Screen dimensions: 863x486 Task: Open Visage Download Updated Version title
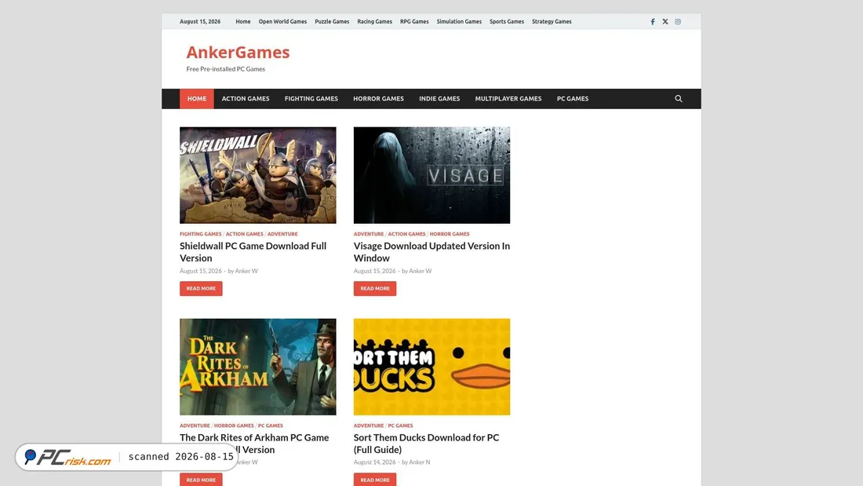point(431,252)
